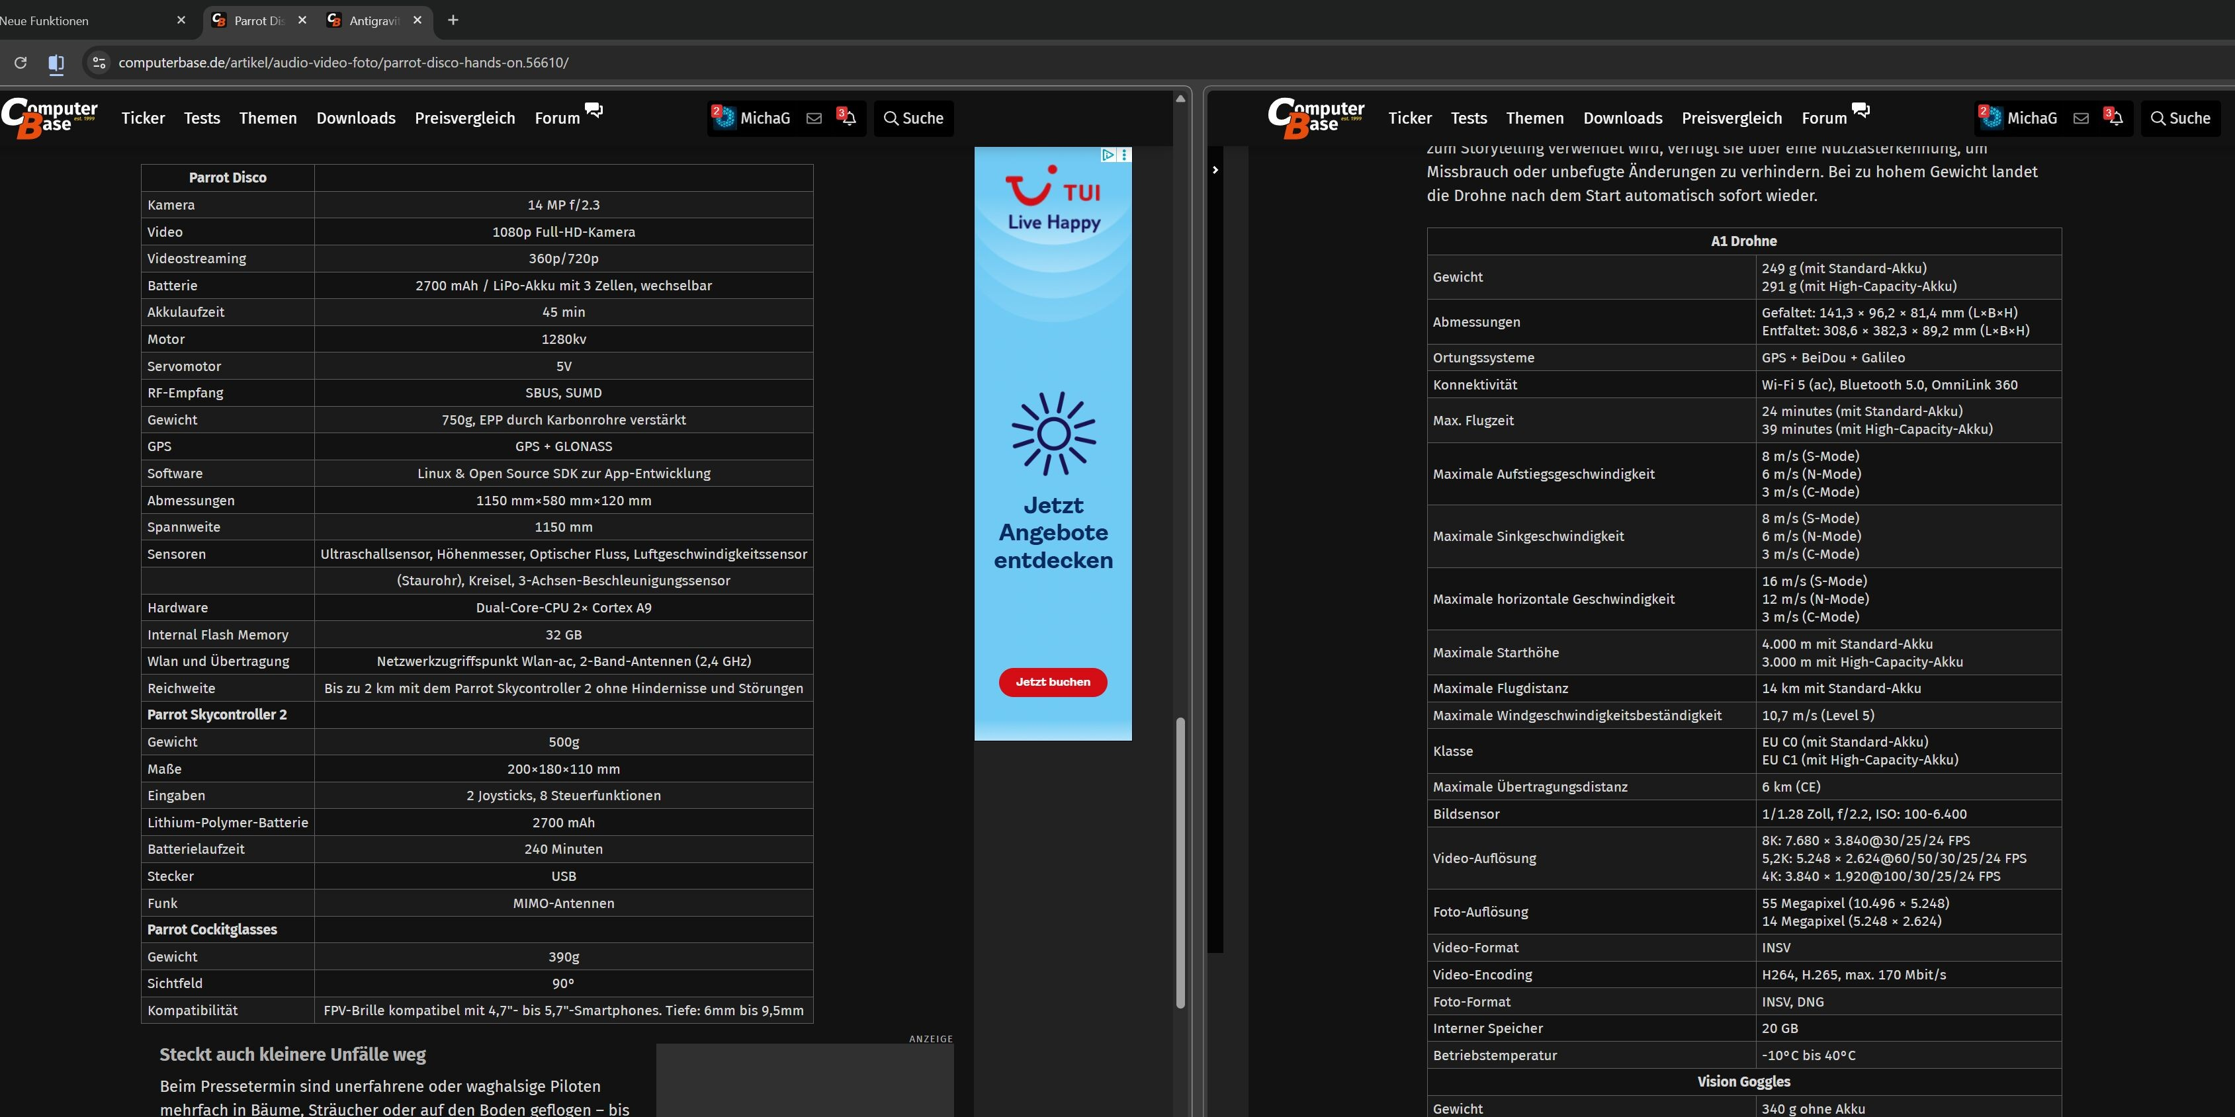Viewport: 2235px width, 1117px height.
Task: Click the split view icon in address bar
Action: point(56,63)
